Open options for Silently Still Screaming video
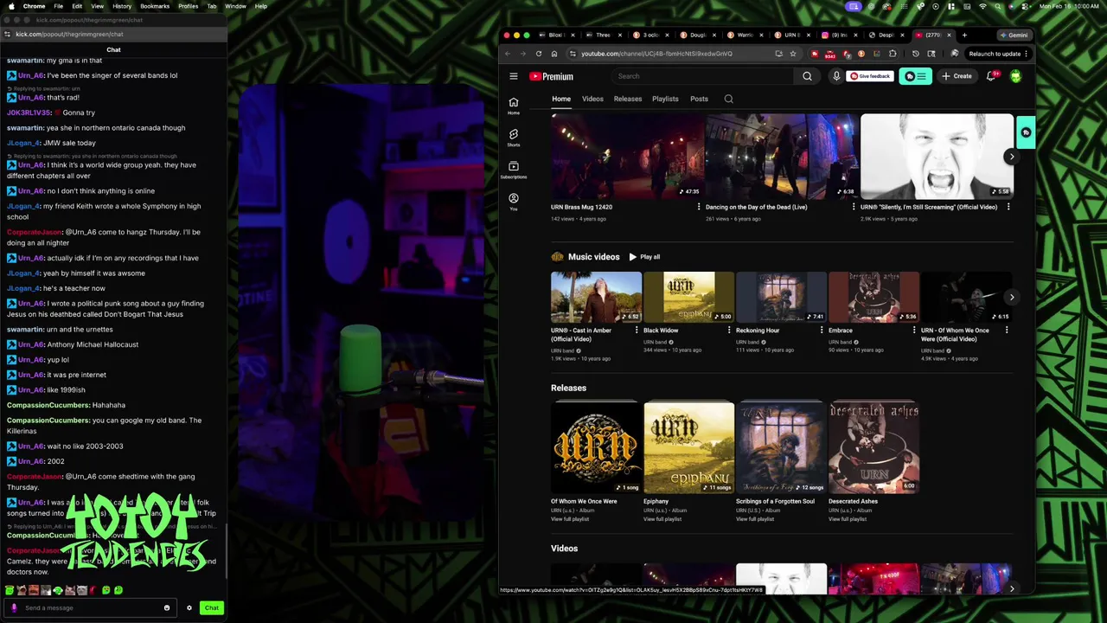Screen dimensions: 1107x623 coord(1008,207)
